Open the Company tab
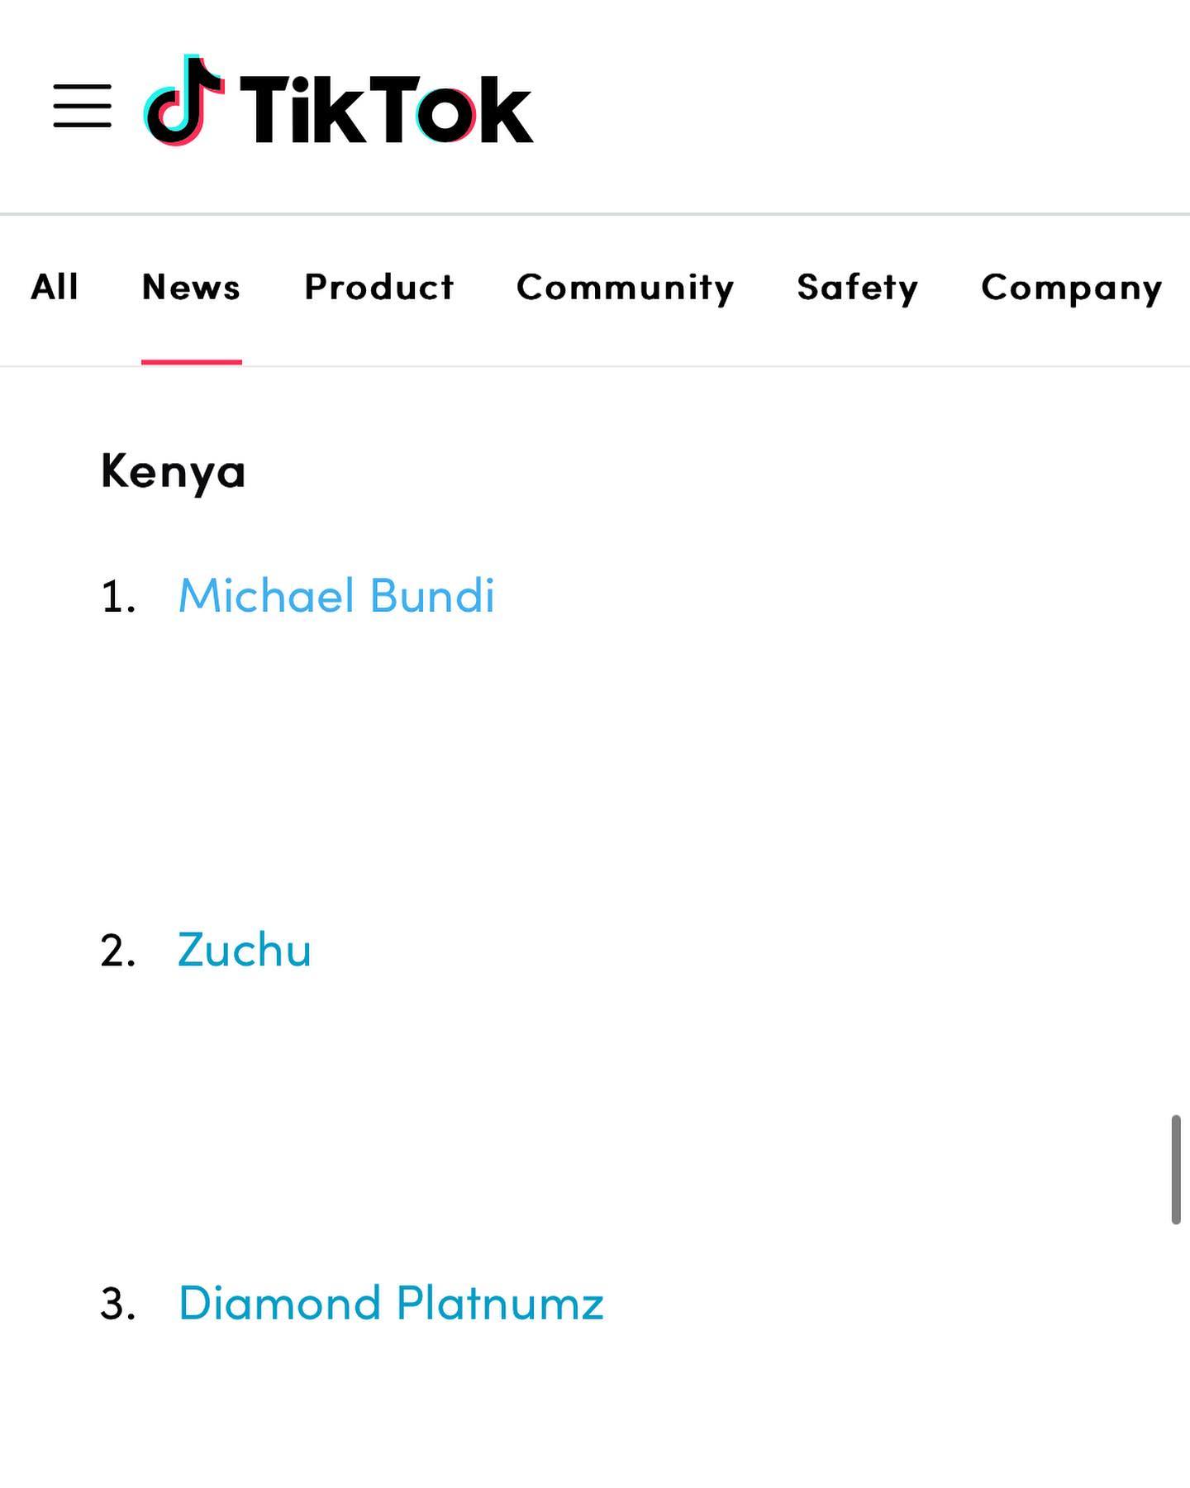Viewport: 1190px width, 1488px height. click(x=1071, y=288)
